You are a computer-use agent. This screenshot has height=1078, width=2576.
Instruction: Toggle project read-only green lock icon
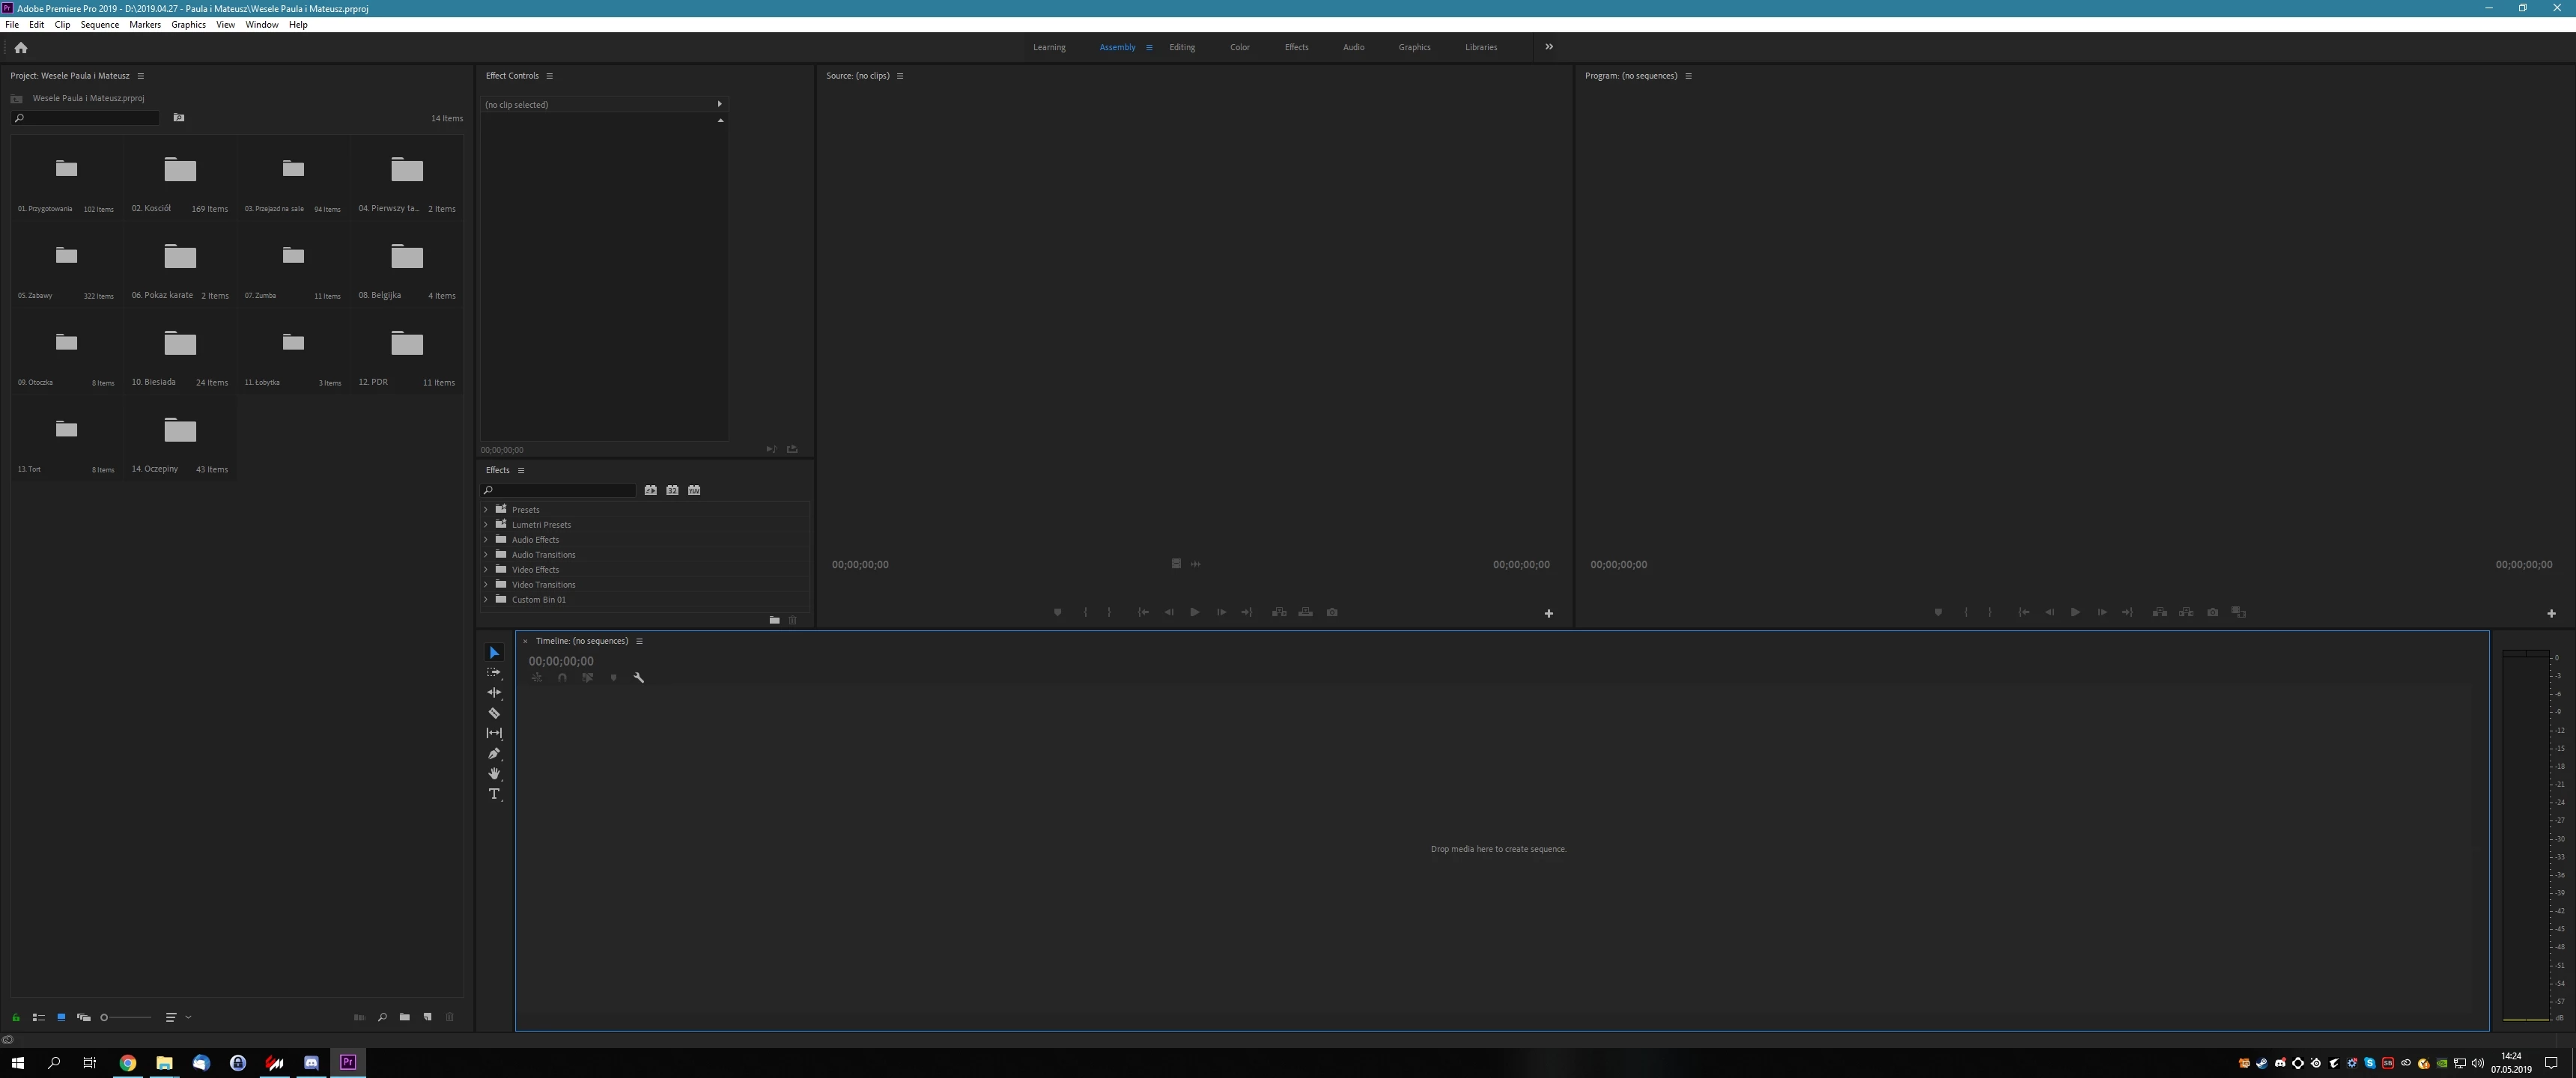(16, 1017)
